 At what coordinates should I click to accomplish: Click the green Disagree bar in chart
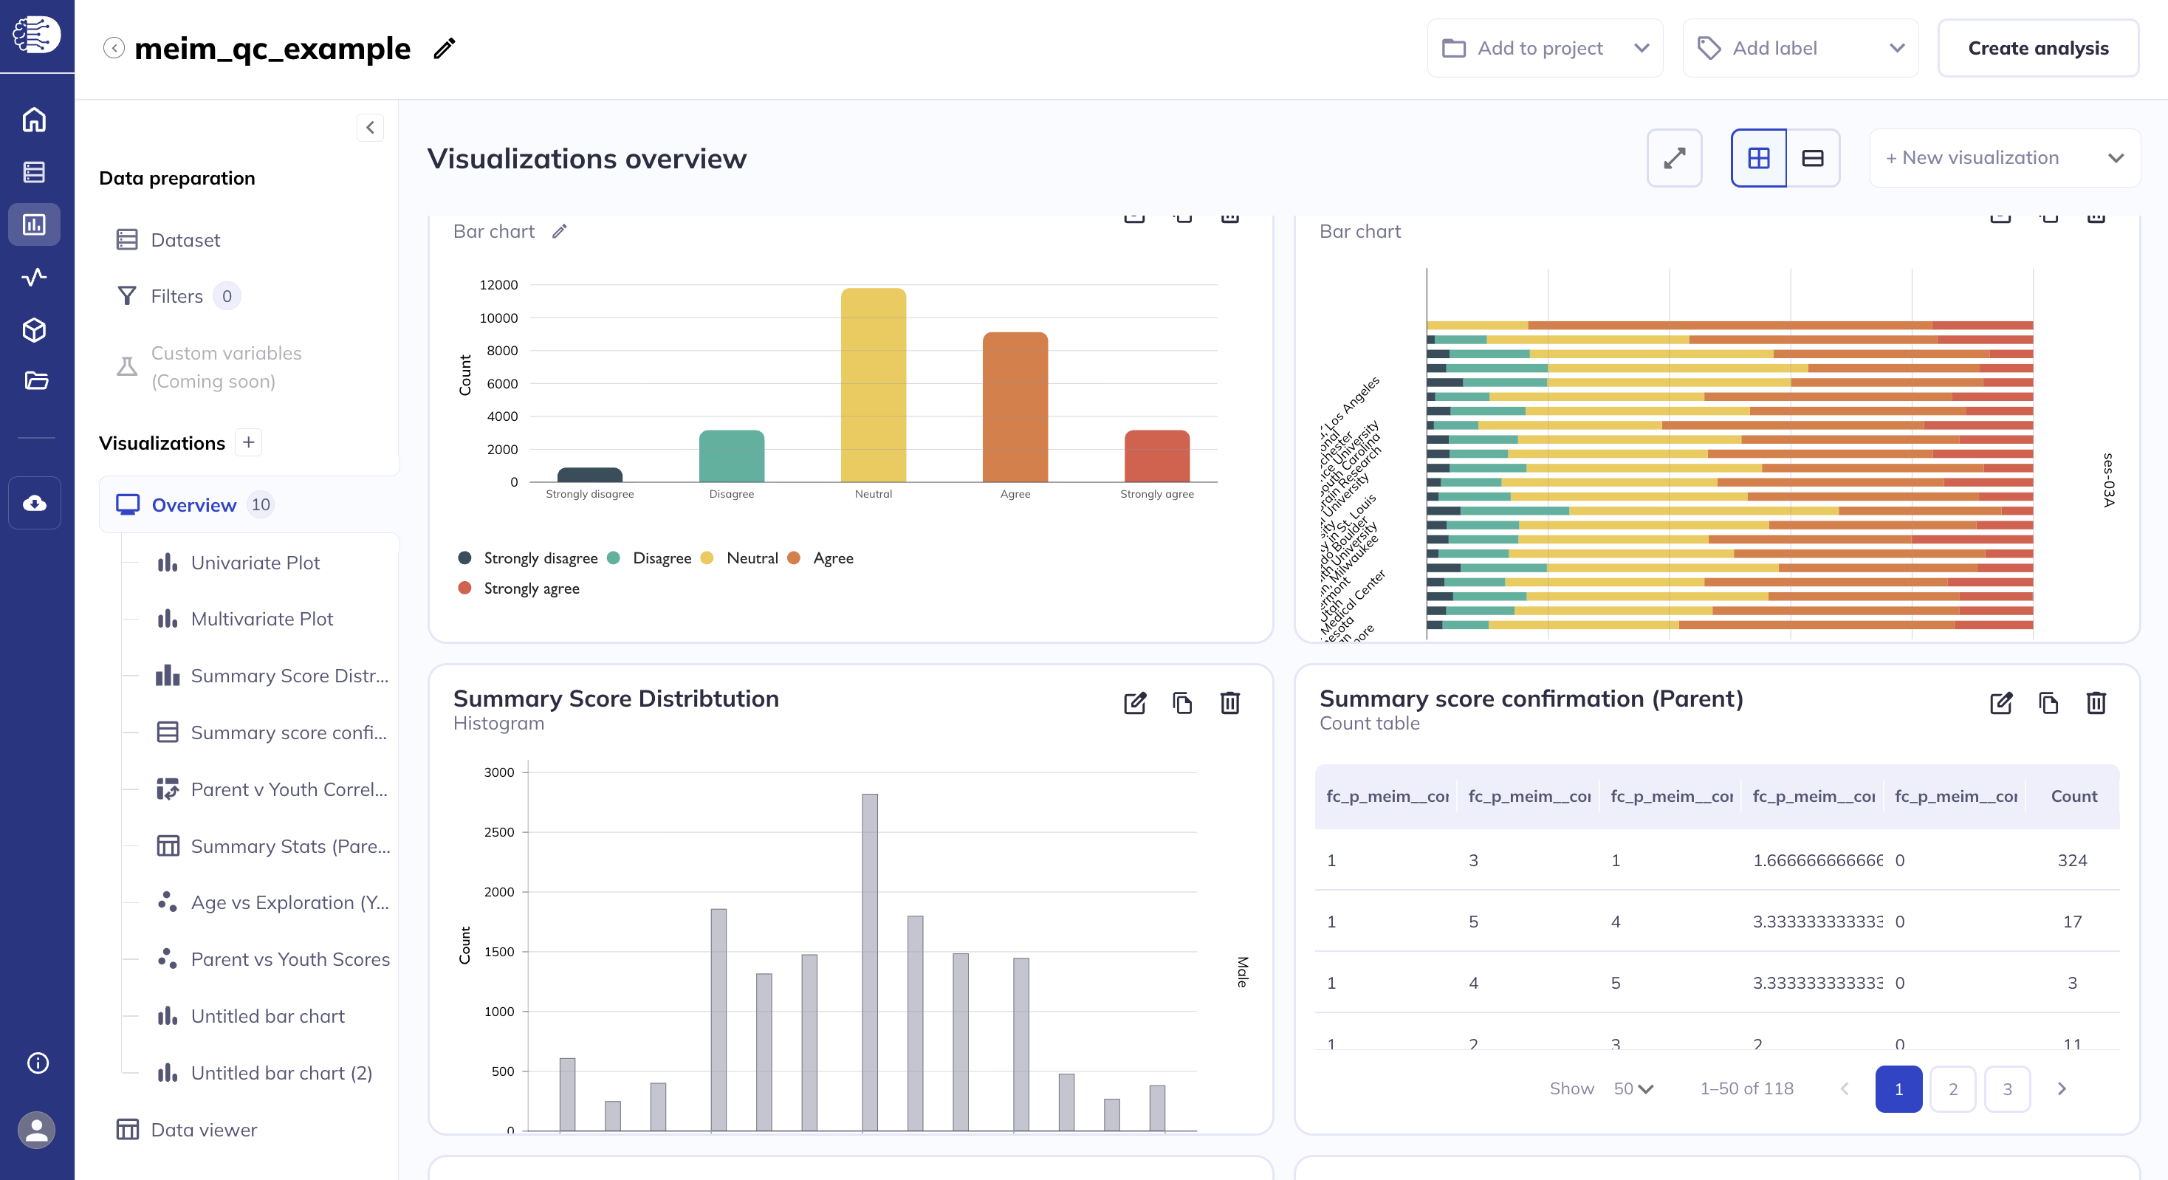pos(731,456)
